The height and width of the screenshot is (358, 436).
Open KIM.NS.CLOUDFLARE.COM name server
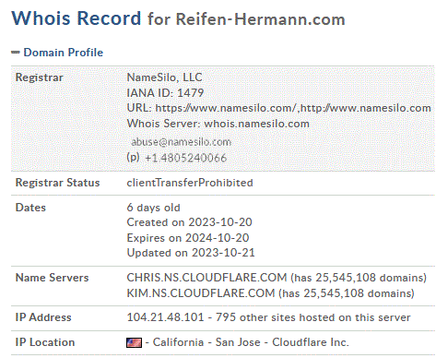pyautogui.click(x=201, y=293)
